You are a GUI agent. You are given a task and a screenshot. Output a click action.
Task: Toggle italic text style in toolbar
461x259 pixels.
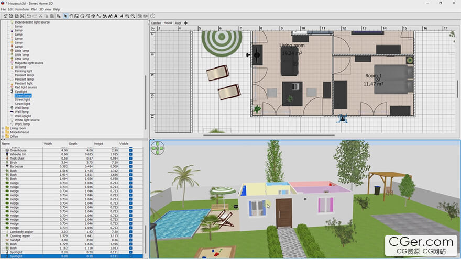click(x=121, y=16)
